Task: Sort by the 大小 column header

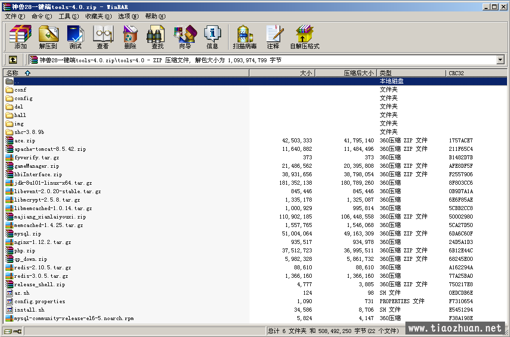Action: (x=282, y=73)
